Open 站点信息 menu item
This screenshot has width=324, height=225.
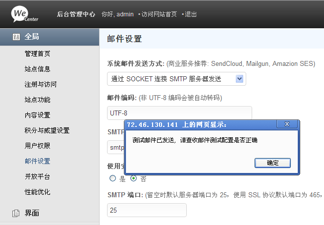coord(37,69)
